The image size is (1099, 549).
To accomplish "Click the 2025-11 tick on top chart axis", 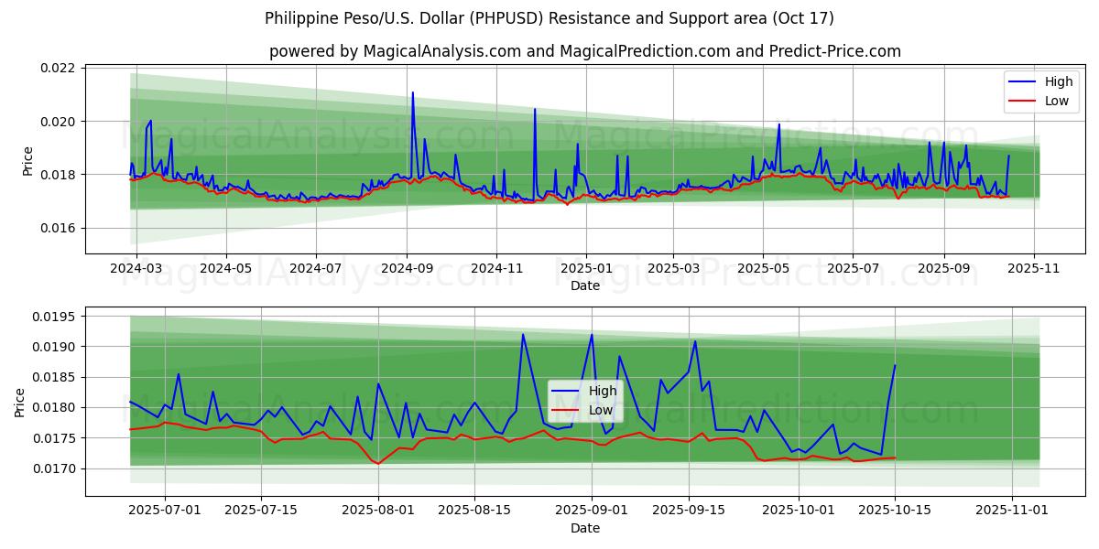I will (x=1034, y=270).
